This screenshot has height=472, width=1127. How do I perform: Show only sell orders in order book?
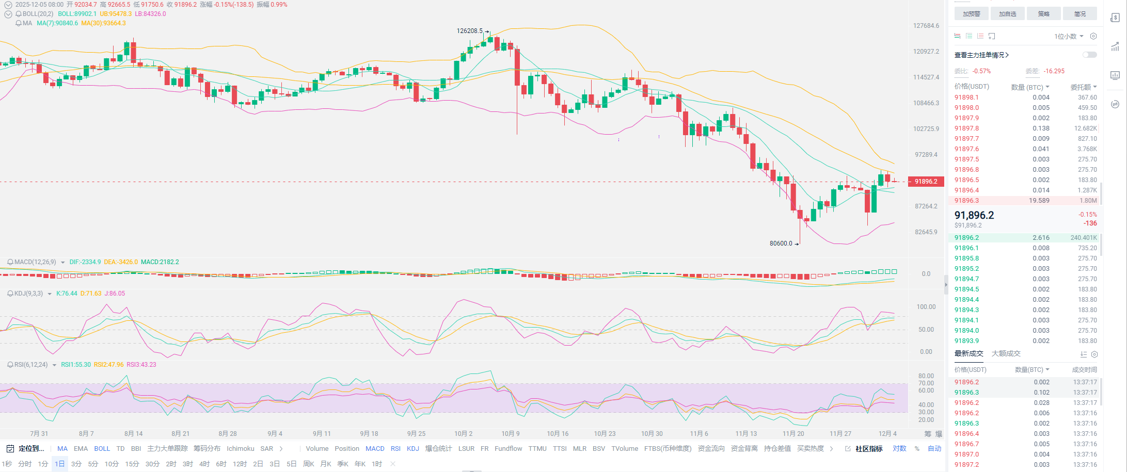[980, 36]
